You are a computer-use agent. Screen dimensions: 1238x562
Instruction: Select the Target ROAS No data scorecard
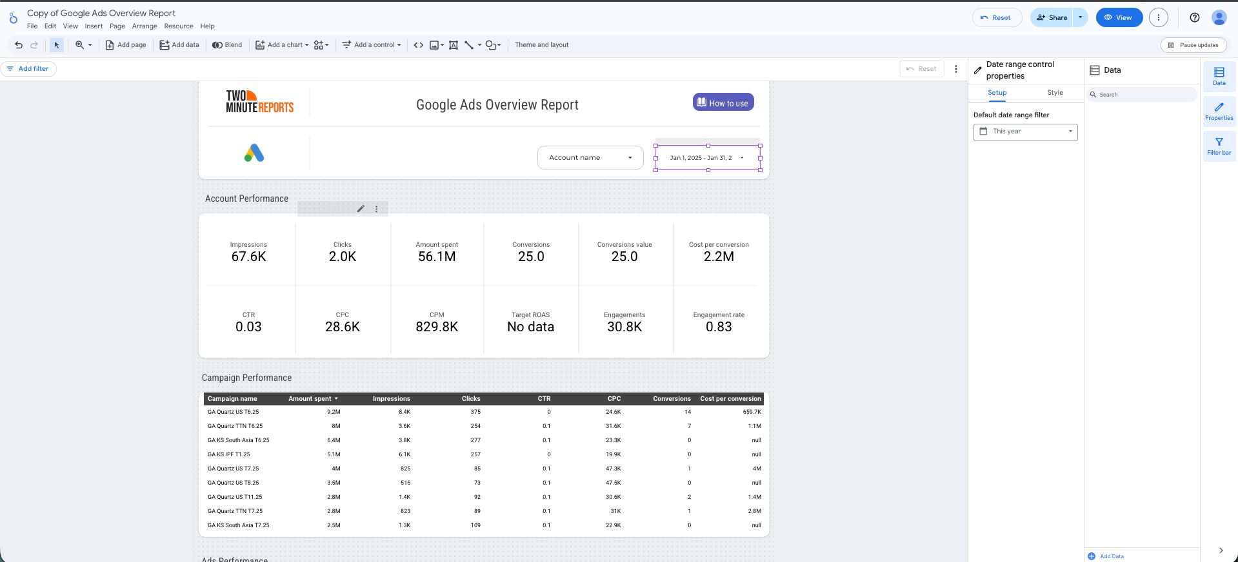531,322
